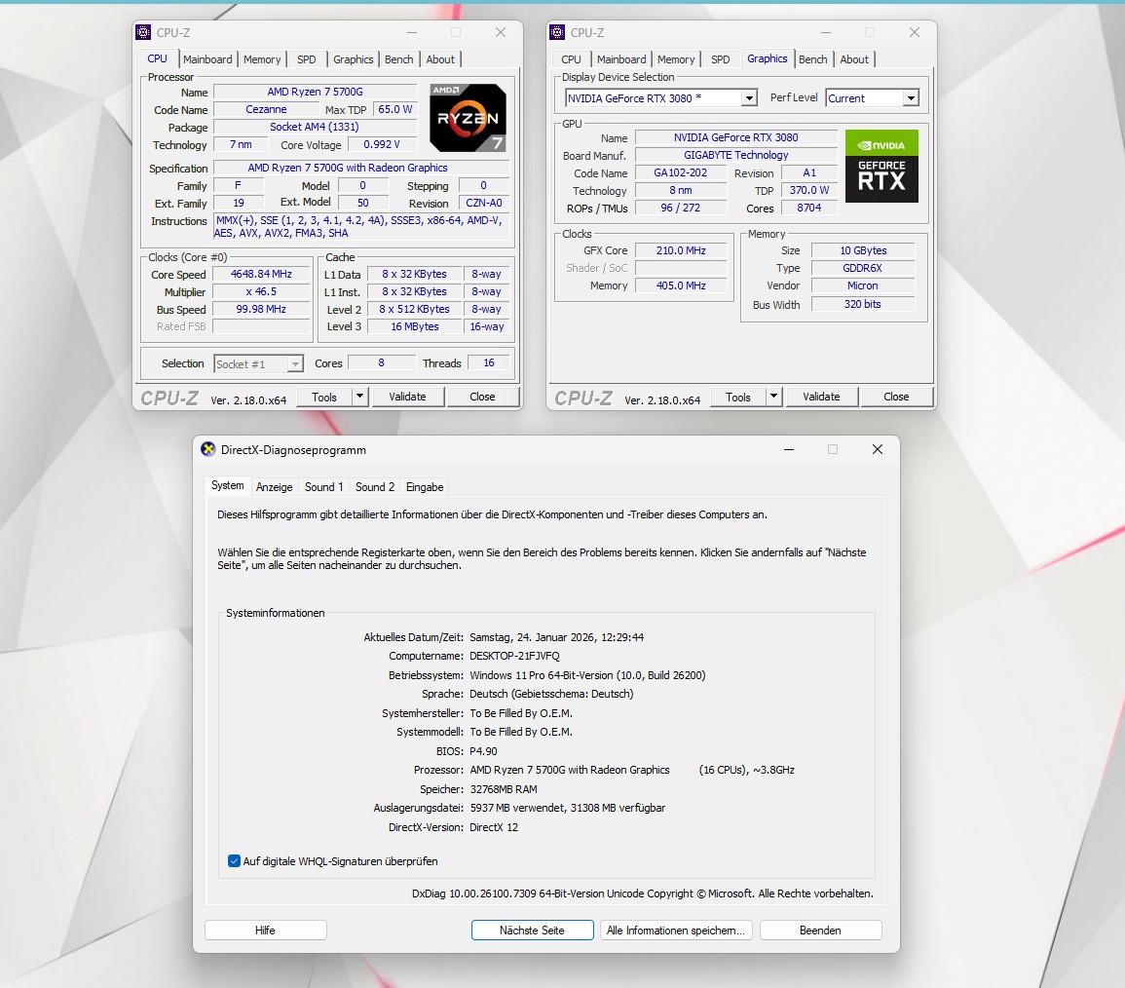1125x988 pixels.
Task: Click the Speicher value 32768MB RAM
Action: pos(503,789)
